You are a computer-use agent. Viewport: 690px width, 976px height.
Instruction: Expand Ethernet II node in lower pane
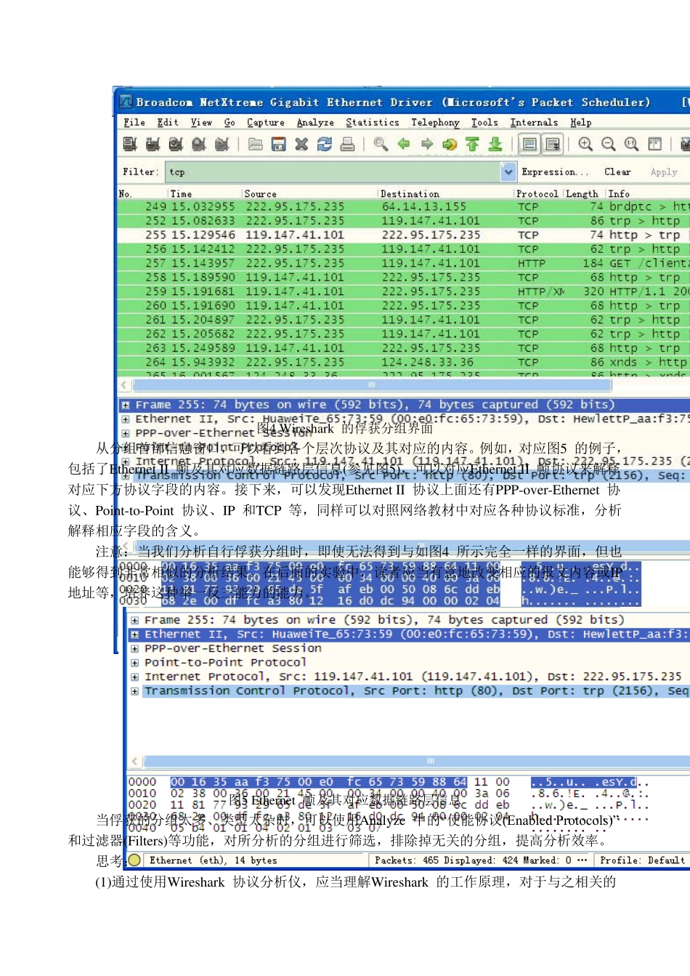pyautogui.click(x=134, y=634)
